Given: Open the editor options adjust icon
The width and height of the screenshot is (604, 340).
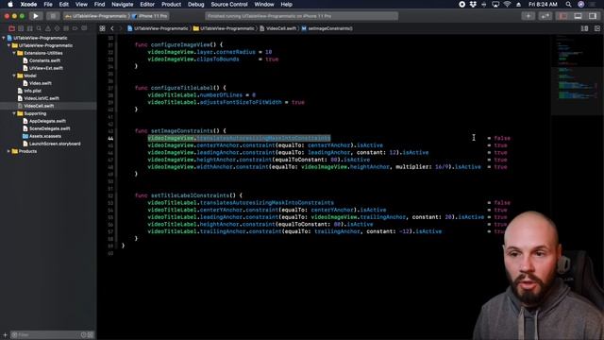Looking at the screenshot, I should (584, 28).
